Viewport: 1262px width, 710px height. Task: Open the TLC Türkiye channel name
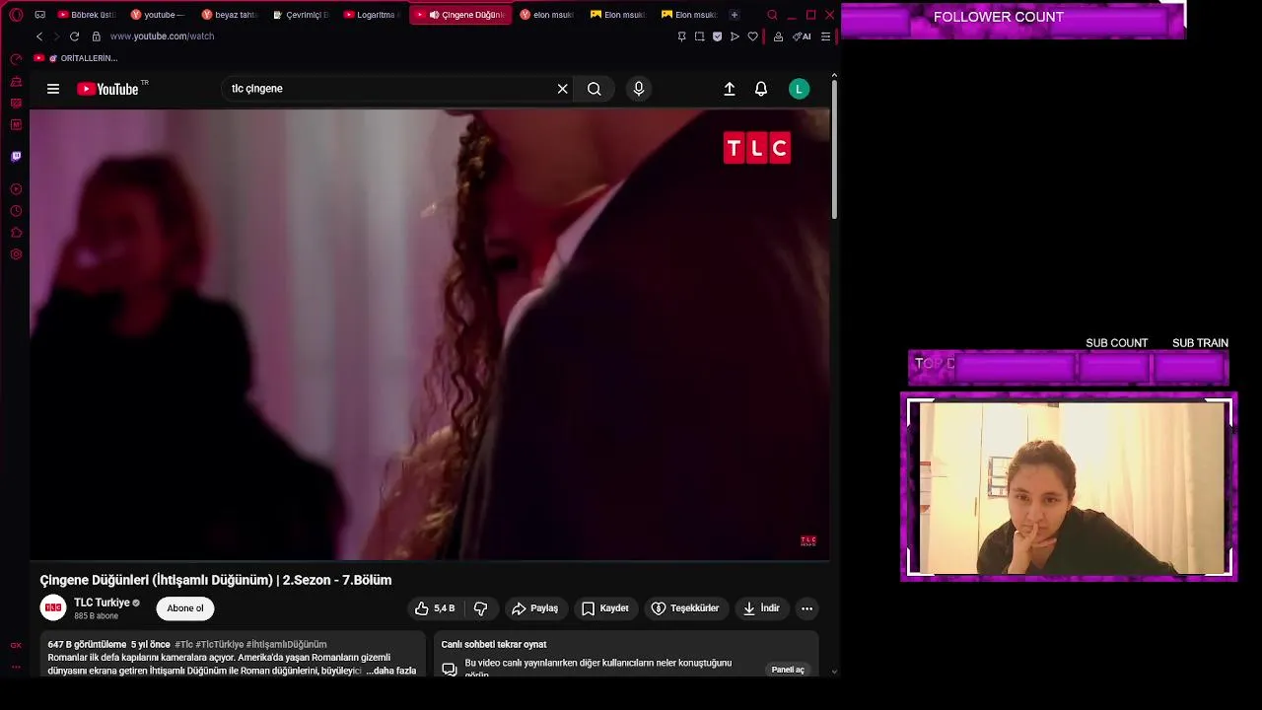pyautogui.click(x=102, y=603)
